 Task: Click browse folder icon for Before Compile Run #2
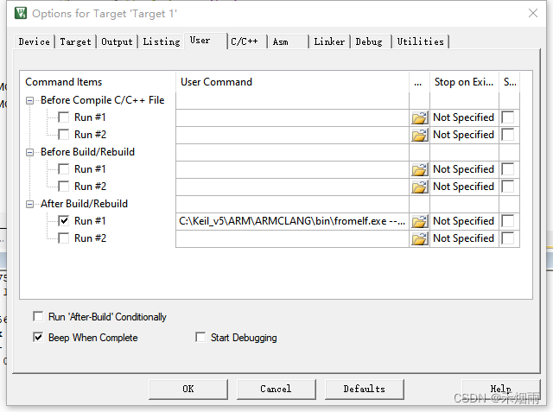[420, 135]
